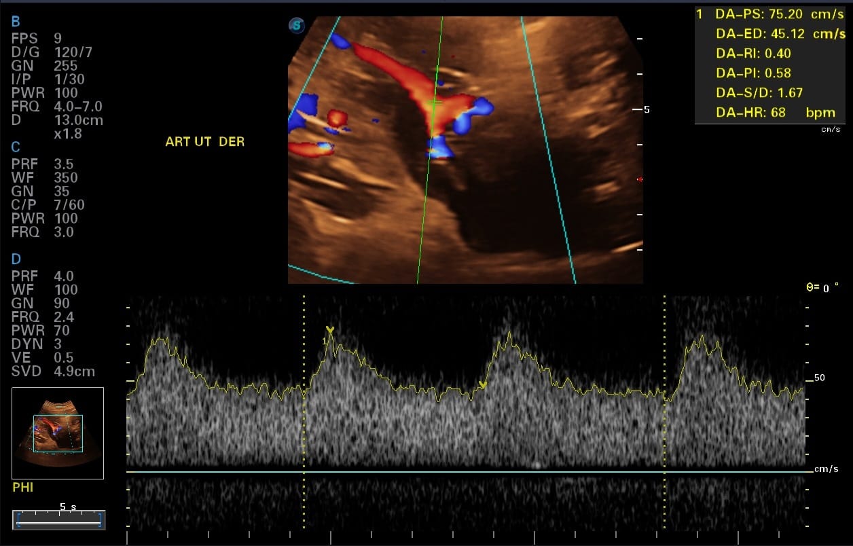Click the round S logo icon above the scan
The width and height of the screenshot is (853, 546).
pos(297,26)
